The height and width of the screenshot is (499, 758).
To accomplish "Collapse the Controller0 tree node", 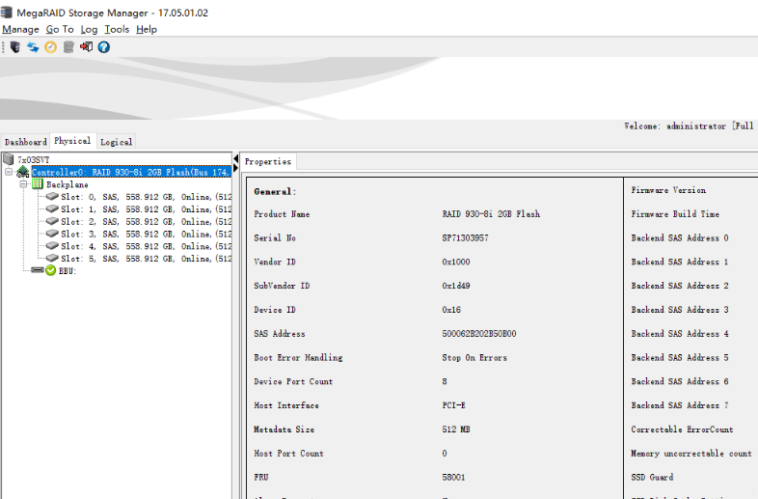I will point(9,172).
